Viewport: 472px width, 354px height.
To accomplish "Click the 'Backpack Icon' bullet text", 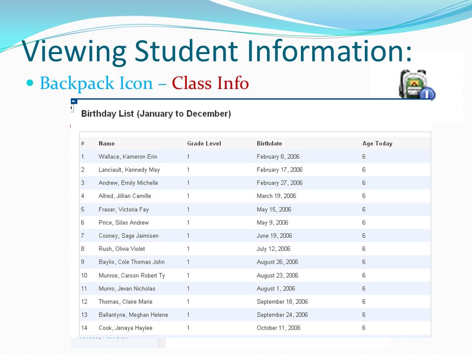I will pyautogui.click(x=96, y=83).
